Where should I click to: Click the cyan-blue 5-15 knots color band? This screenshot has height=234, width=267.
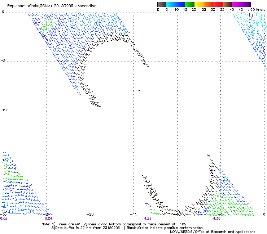(176, 4)
